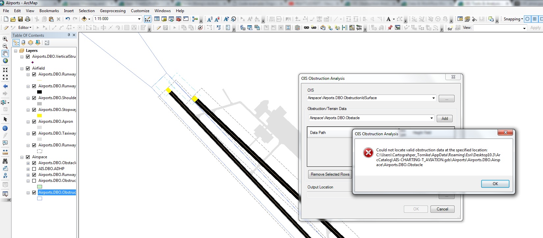Open the File menu
543x238 pixels.
(6, 11)
